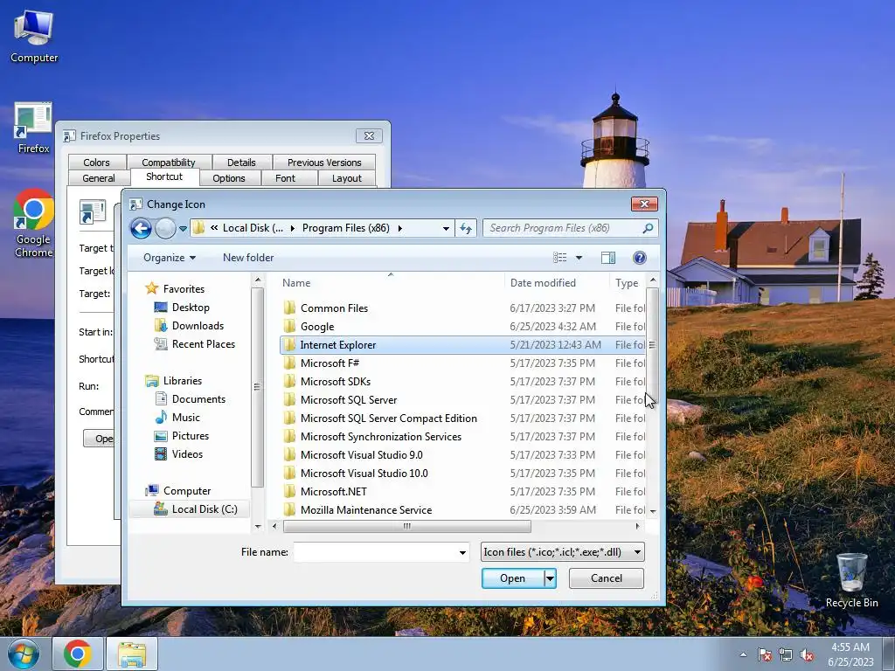
Task: Click Local Disk segment in address bar
Action: (x=253, y=228)
